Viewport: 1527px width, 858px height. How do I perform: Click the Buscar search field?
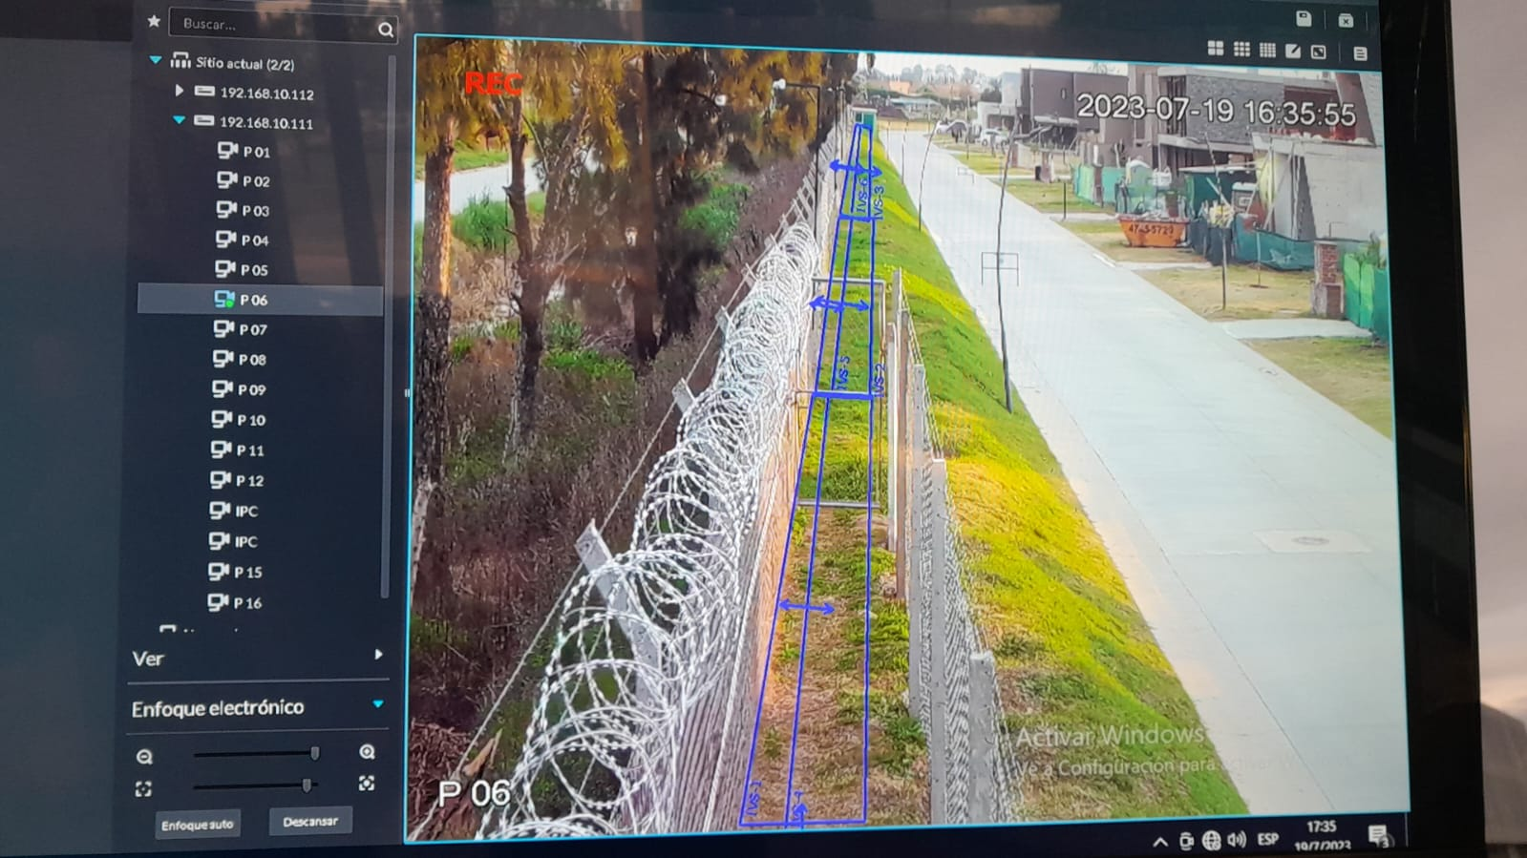pyautogui.click(x=272, y=25)
